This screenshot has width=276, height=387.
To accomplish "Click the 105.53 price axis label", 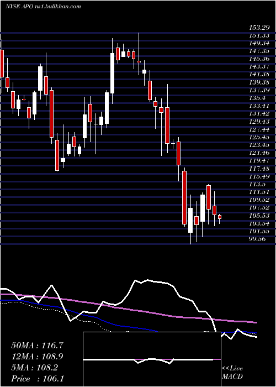I will (x=259, y=216).
